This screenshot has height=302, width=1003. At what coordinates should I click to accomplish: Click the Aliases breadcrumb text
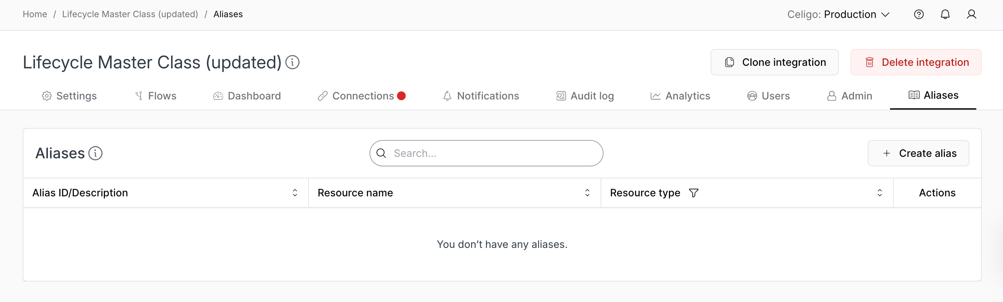(x=228, y=14)
